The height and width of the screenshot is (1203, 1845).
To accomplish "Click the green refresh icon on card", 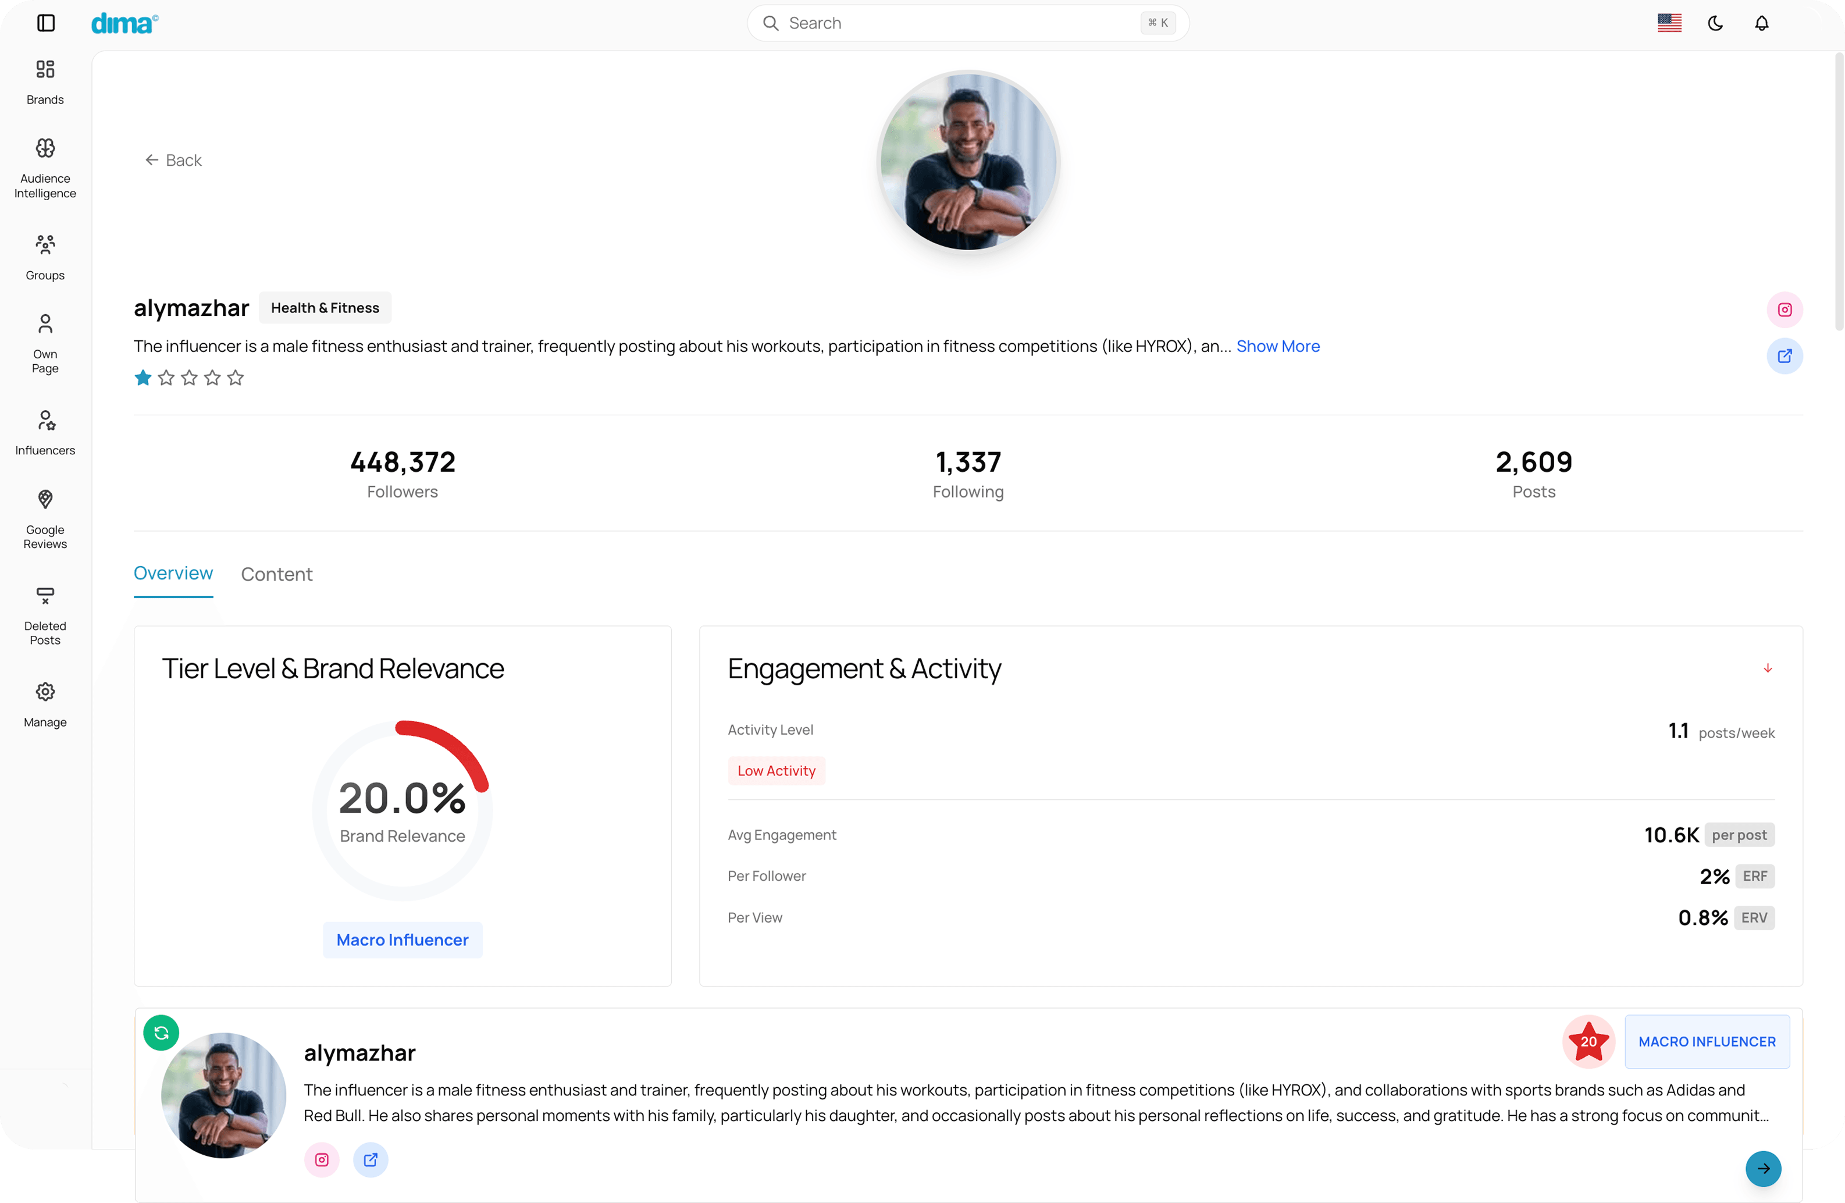I will pos(161,1032).
